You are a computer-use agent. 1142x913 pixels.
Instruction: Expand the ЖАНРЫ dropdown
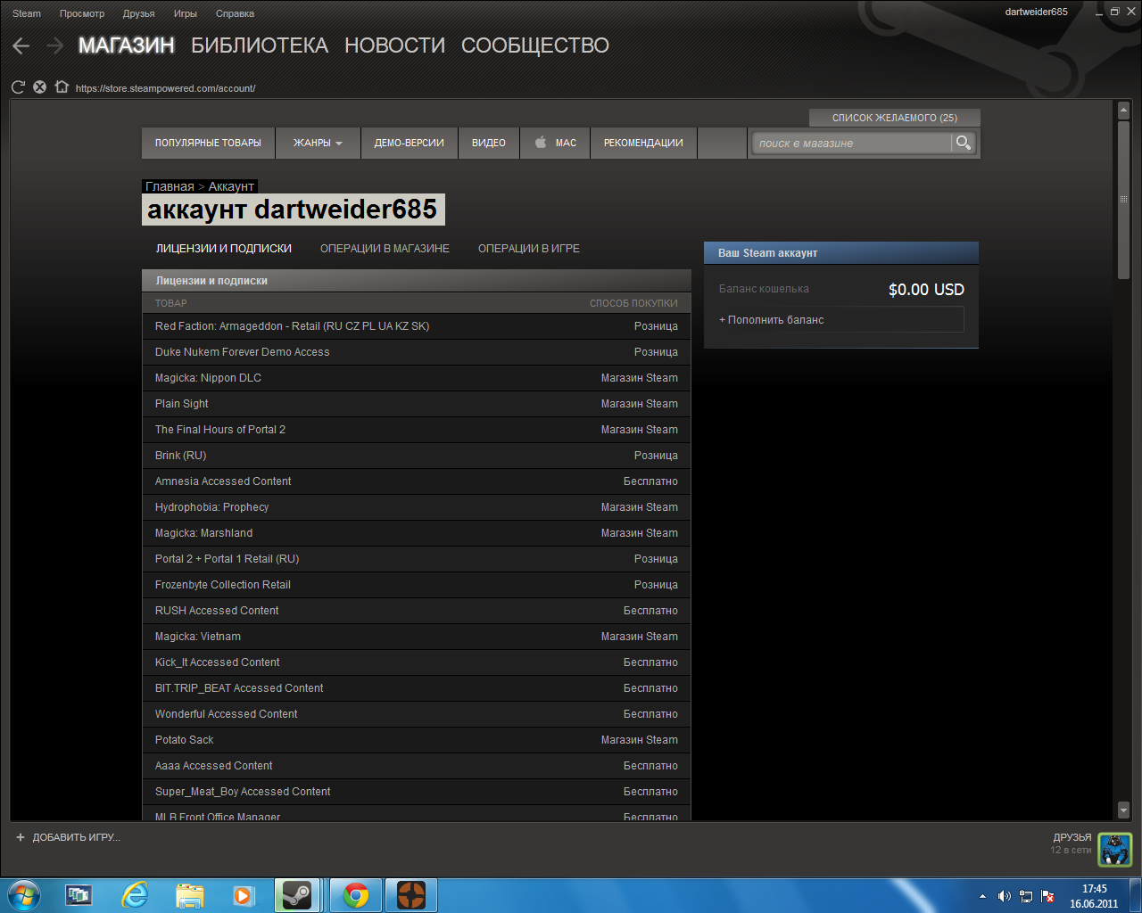(x=319, y=143)
